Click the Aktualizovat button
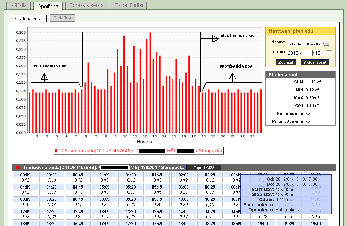The image size is (347, 226). coord(315,62)
